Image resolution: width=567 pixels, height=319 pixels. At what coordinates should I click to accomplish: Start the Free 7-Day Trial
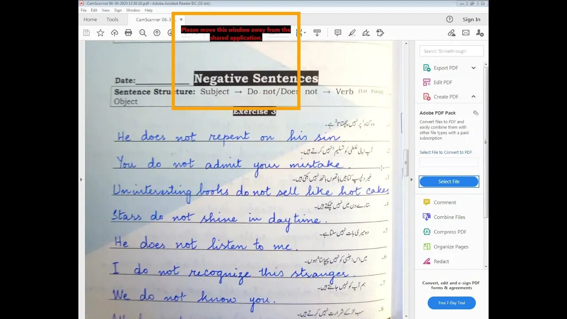tap(451, 303)
